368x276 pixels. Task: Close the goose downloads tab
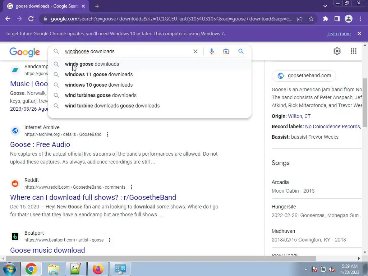[83, 6]
